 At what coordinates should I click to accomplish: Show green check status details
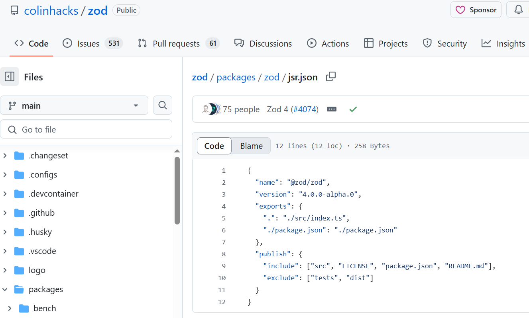point(353,109)
